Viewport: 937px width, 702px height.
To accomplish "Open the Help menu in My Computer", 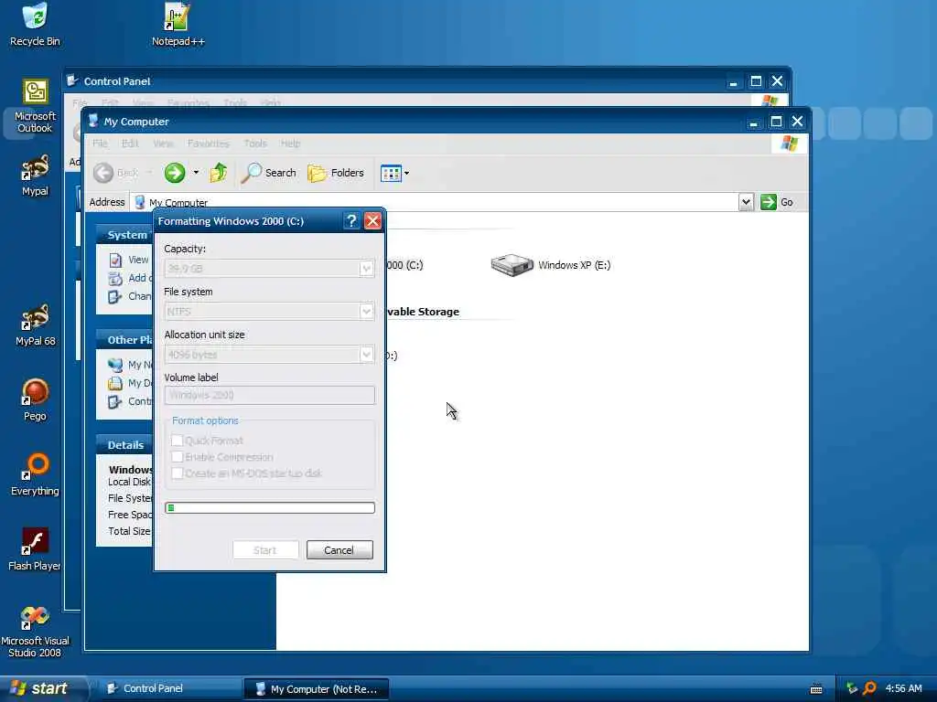I will pos(290,144).
